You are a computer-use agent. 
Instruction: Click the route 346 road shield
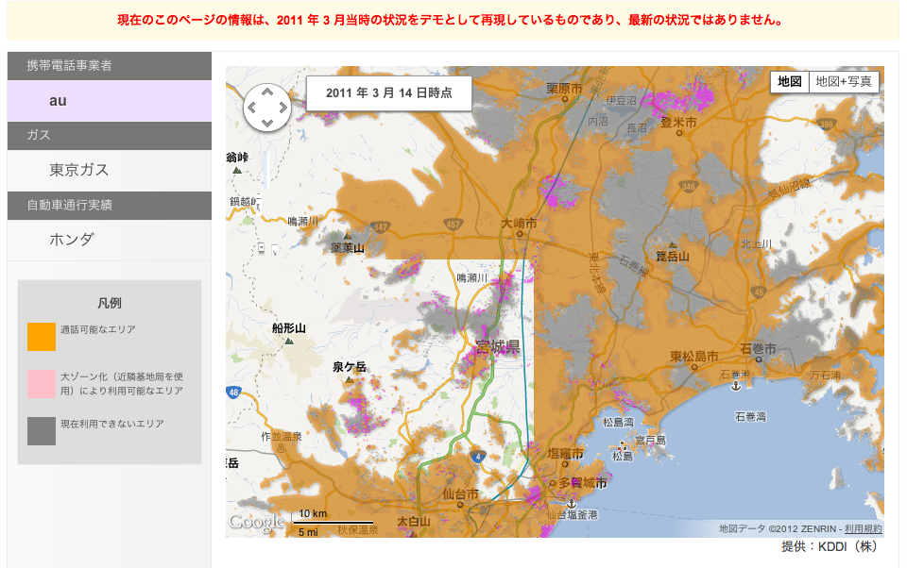point(689,186)
